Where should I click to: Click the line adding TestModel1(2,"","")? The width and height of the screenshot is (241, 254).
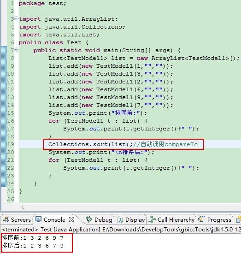(x=111, y=82)
